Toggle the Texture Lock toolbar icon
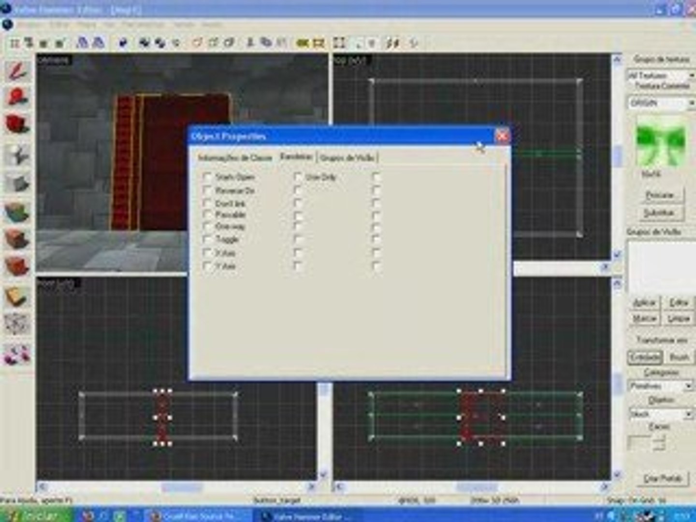The image size is (696, 522). [393, 43]
